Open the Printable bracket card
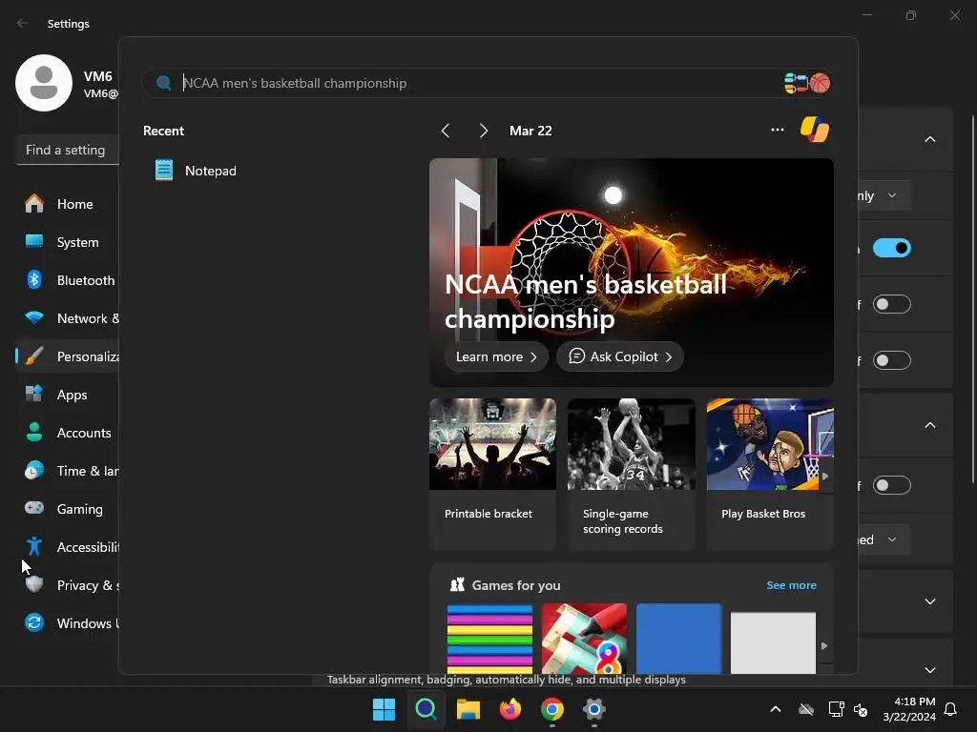 [x=492, y=475]
